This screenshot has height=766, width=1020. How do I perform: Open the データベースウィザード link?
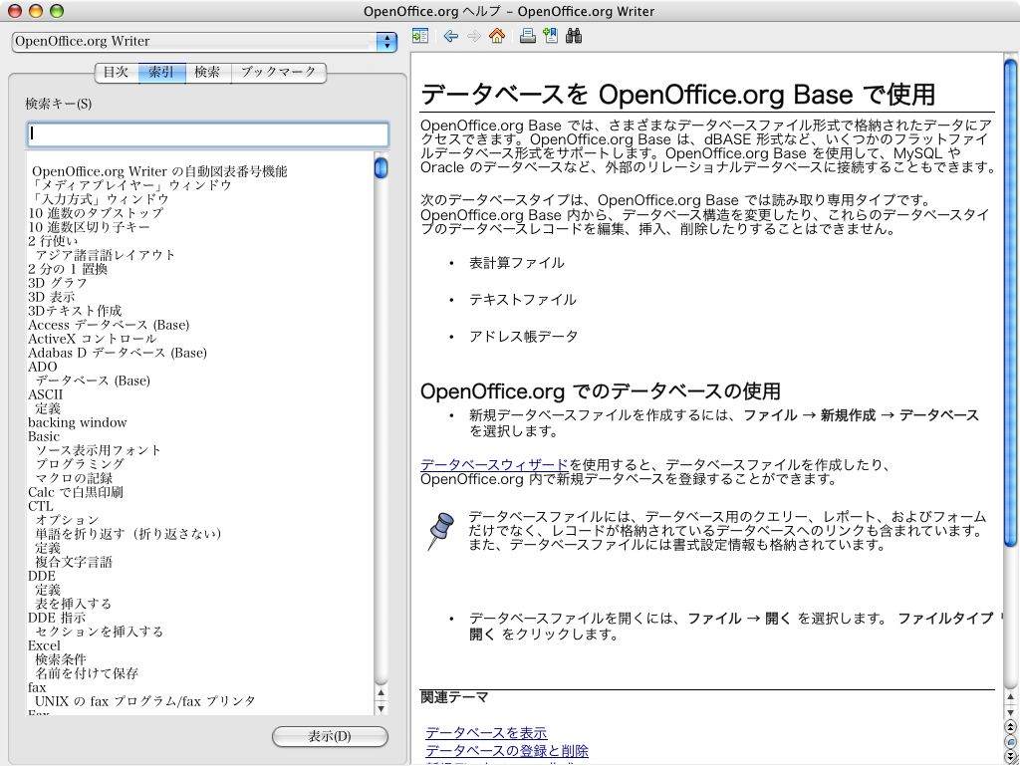[494, 465]
